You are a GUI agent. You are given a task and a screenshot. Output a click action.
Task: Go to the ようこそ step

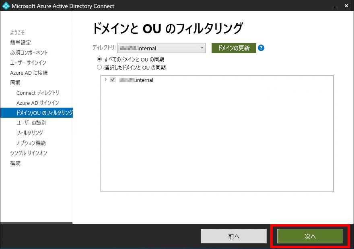(x=17, y=33)
